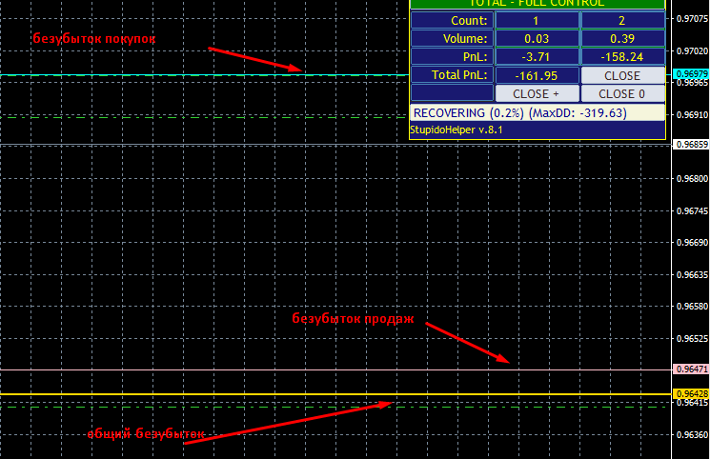Screen dimensions: 710x459
Task: Click the CLOSE + button
Action: [x=538, y=93]
